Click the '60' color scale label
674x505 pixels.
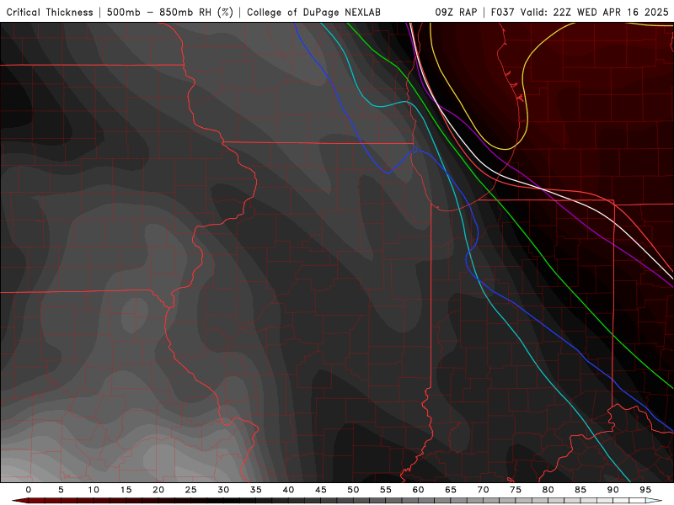(x=418, y=490)
